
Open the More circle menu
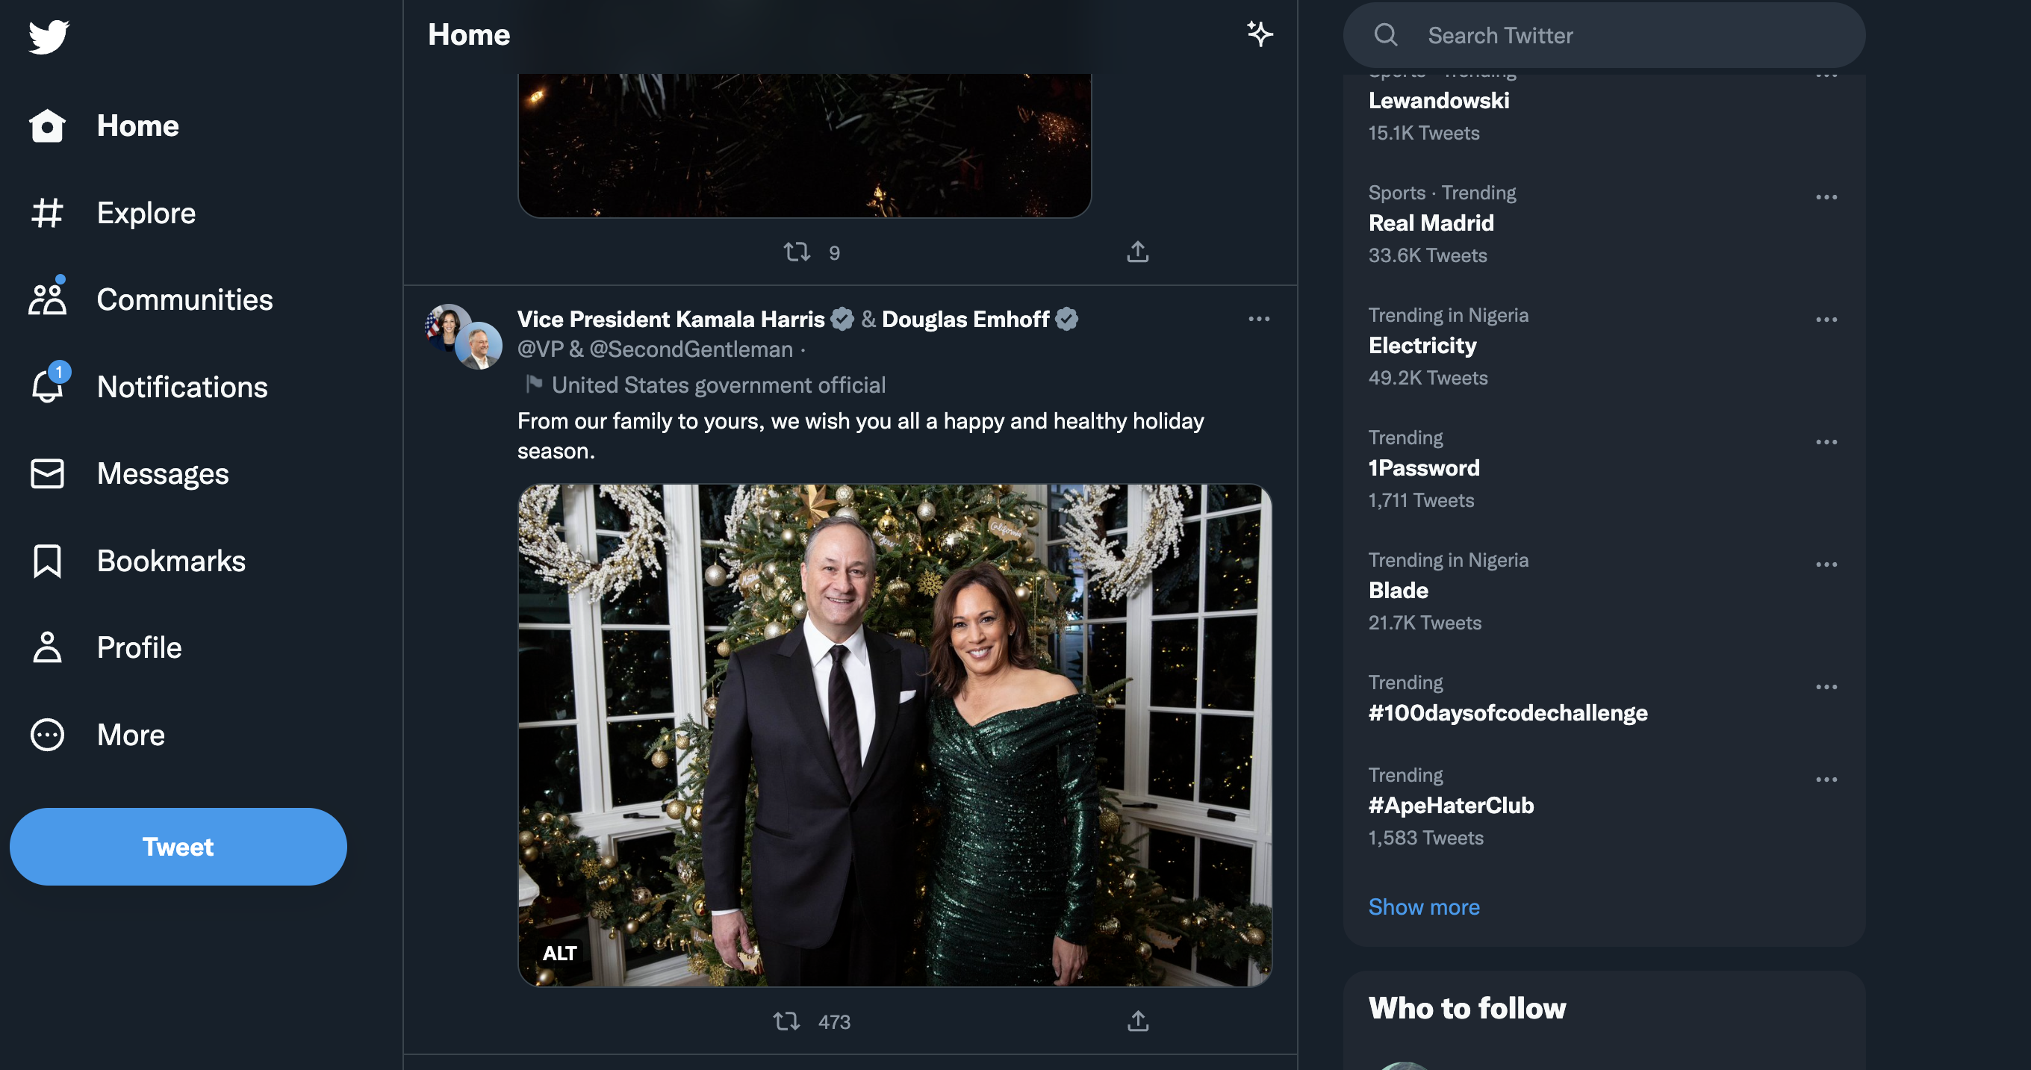pyautogui.click(x=47, y=735)
